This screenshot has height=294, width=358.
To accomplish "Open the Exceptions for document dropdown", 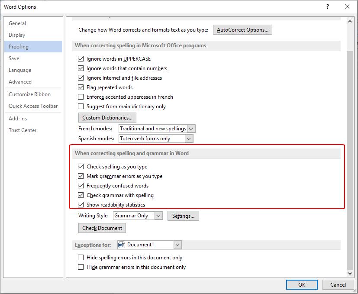I will click(x=177, y=245).
